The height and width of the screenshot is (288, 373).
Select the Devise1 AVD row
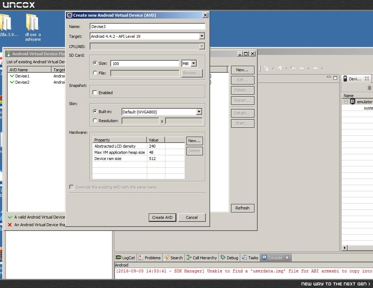(x=36, y=76)
